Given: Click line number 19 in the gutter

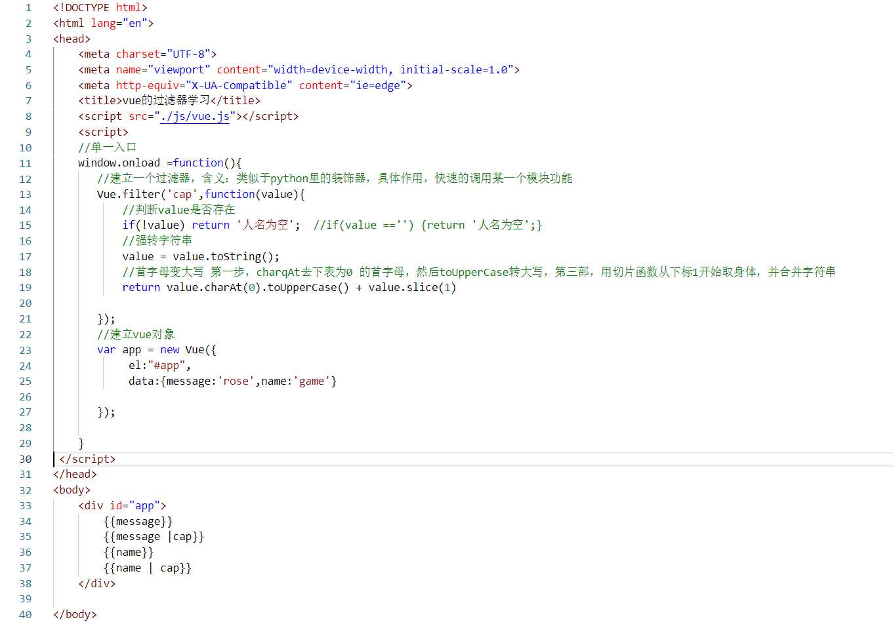Looking at the screenshot, I should tap(26, 288).
